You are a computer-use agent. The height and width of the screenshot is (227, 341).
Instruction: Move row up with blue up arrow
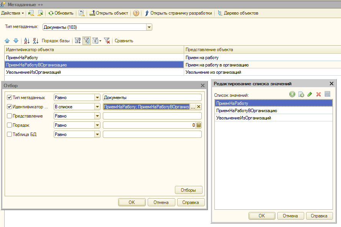pos(7,41)
